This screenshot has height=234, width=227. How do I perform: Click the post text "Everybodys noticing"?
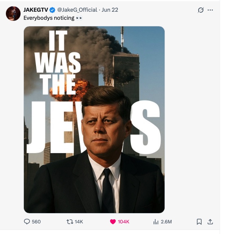pyautogui.click(x=48, y=18)
